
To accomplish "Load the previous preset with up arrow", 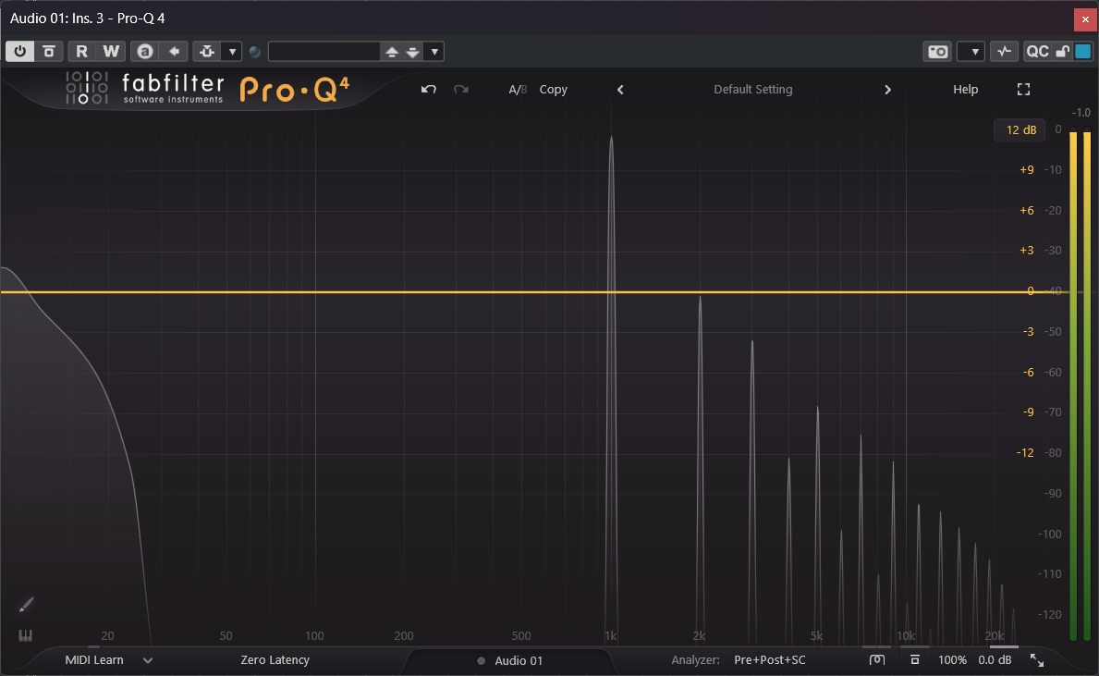I will (x=392, y=52).
